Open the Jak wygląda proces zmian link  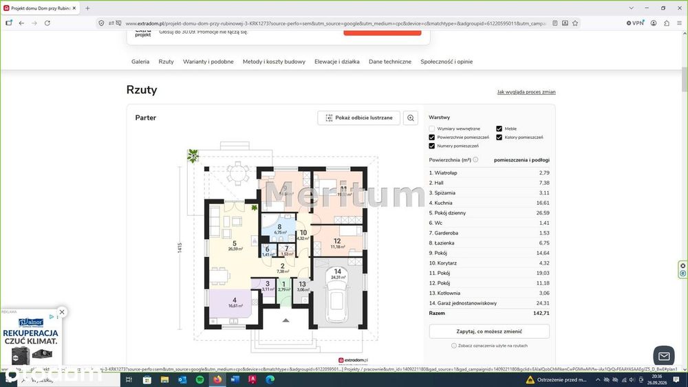(x=526, y=92)
